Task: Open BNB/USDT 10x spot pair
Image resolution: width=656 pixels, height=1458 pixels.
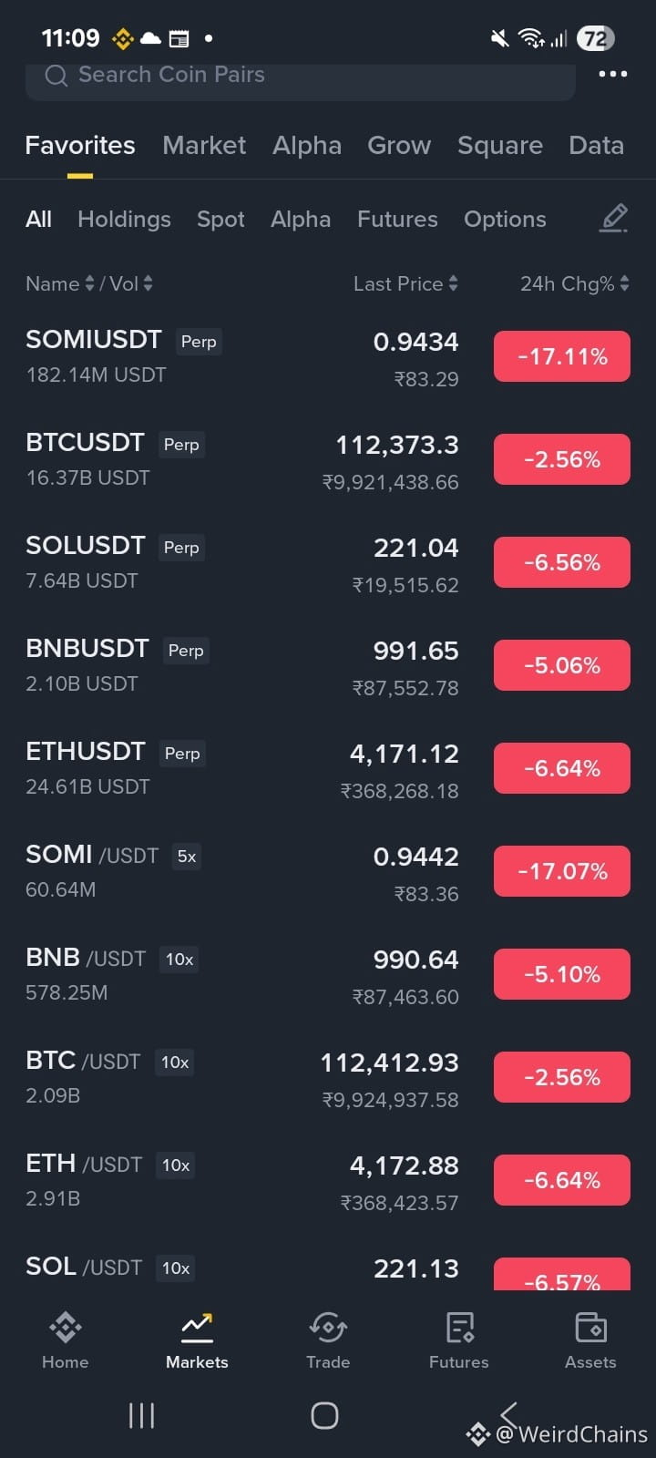Action: [x=328, y=975]
